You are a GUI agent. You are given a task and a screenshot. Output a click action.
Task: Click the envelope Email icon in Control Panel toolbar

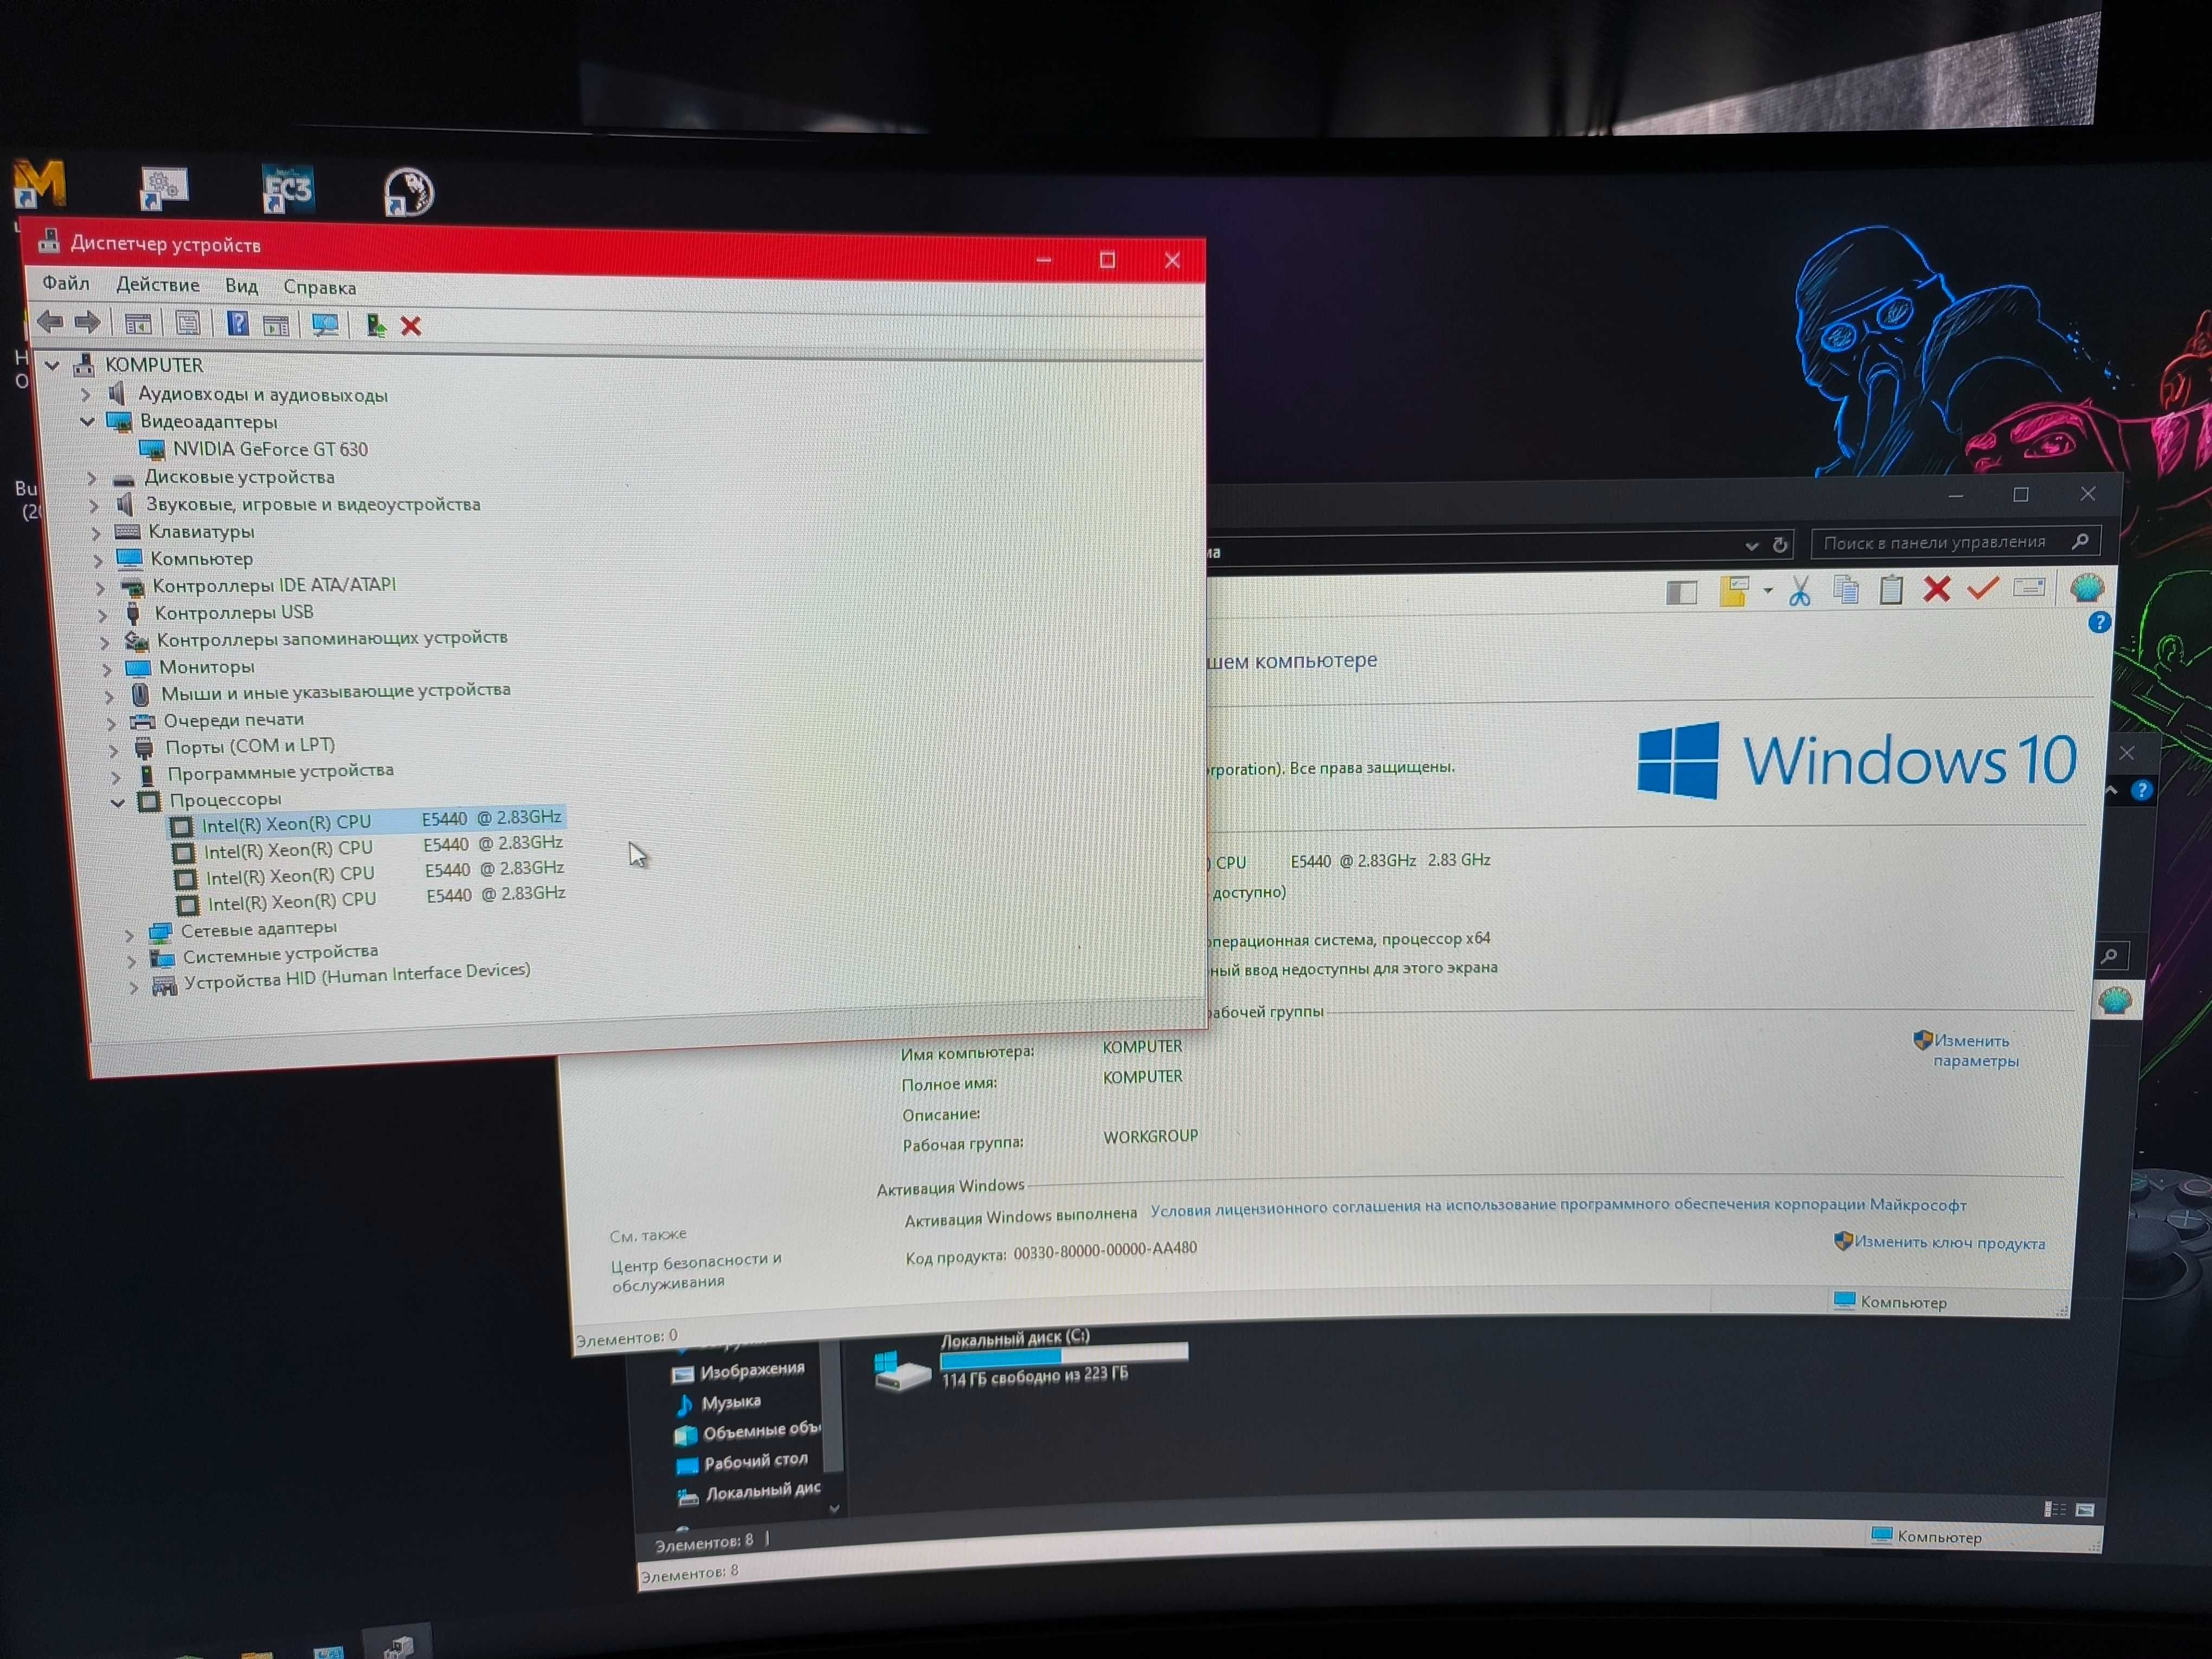pyautogui.click(x=2029, y=587)
